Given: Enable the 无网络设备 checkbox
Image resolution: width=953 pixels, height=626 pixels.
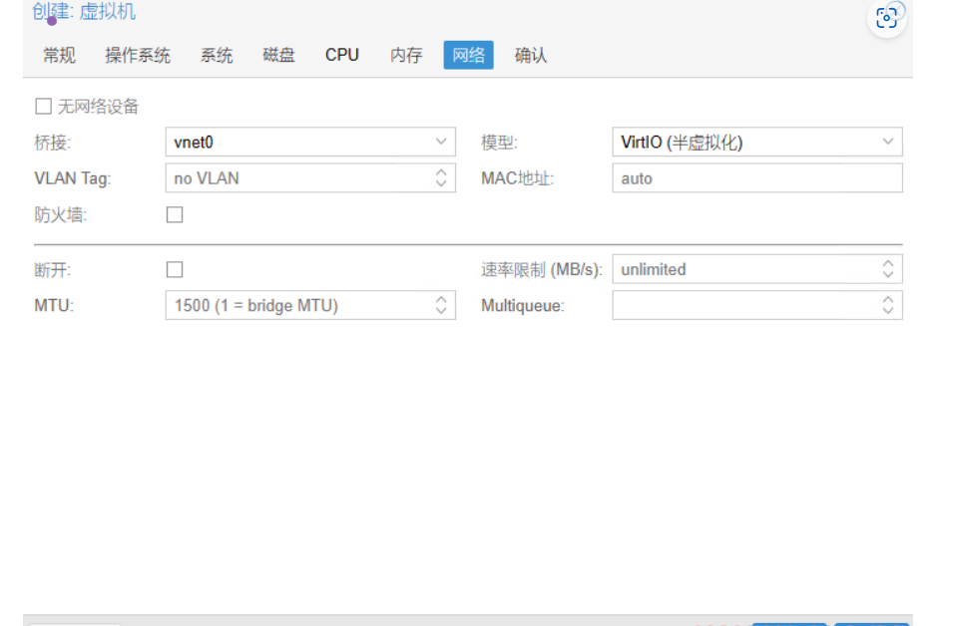Looking at the screenshot, I should [43, 107].
